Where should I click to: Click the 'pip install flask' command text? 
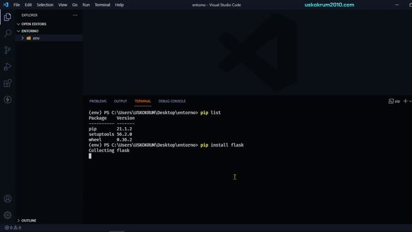click(222, 145)
